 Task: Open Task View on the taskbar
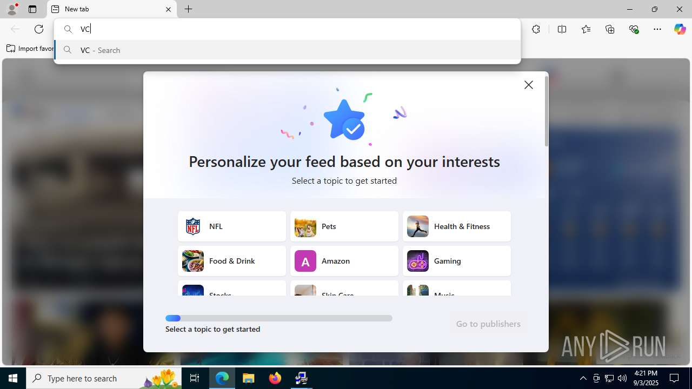[x=195, y=378]
